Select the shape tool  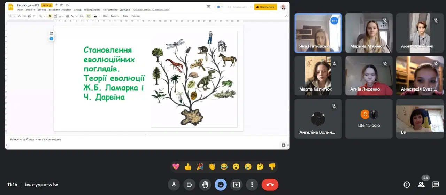tap(67, 16)
